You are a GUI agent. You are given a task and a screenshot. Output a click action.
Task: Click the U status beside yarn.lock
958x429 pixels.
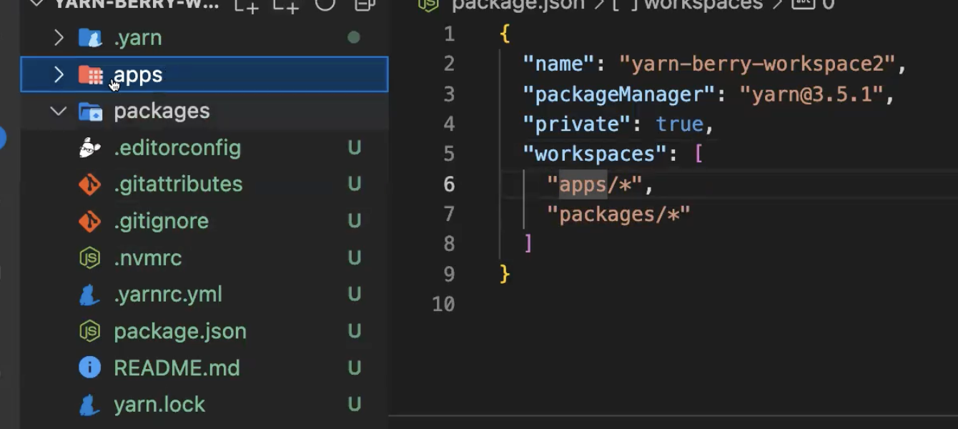(354, 405)
